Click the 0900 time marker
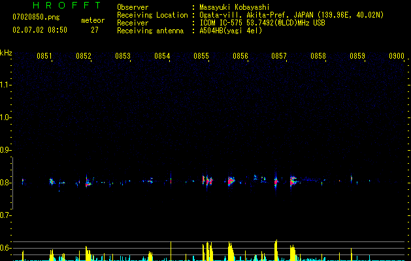This screenshot has height=261, width=411. [x=397, y=55]
